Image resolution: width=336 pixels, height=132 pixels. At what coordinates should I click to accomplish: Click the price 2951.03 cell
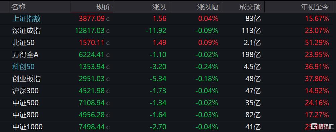coord(92,79)
